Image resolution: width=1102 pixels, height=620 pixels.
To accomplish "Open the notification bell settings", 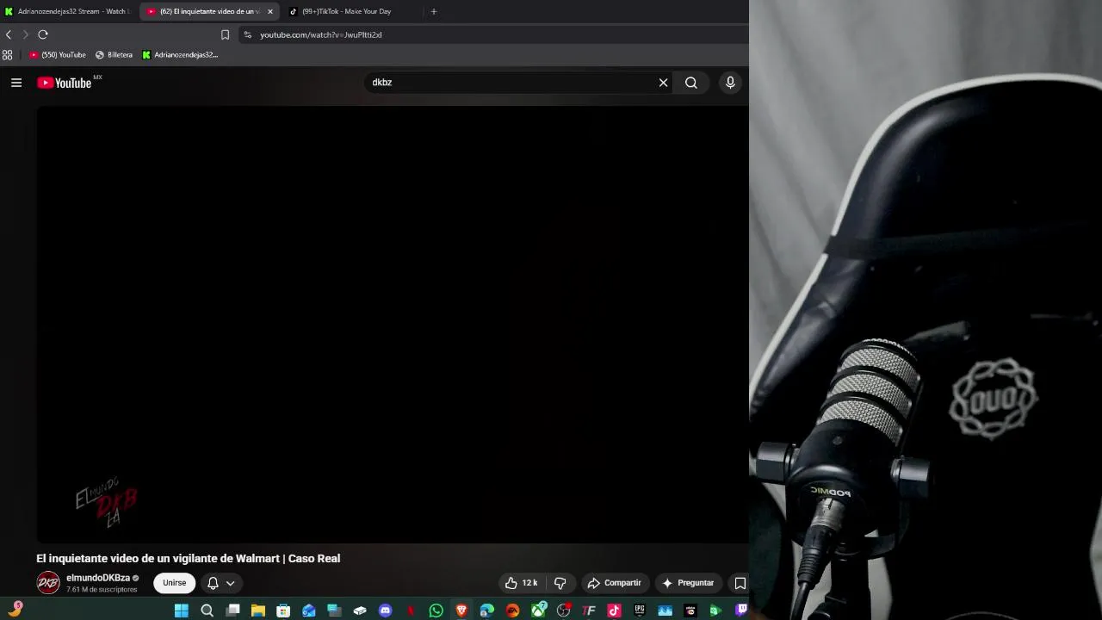I will (213, 583).
